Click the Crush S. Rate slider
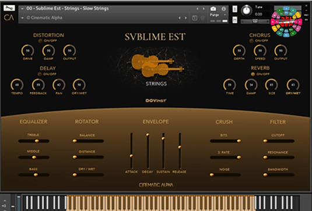This screenshot has height=211, width=312. 226,158
